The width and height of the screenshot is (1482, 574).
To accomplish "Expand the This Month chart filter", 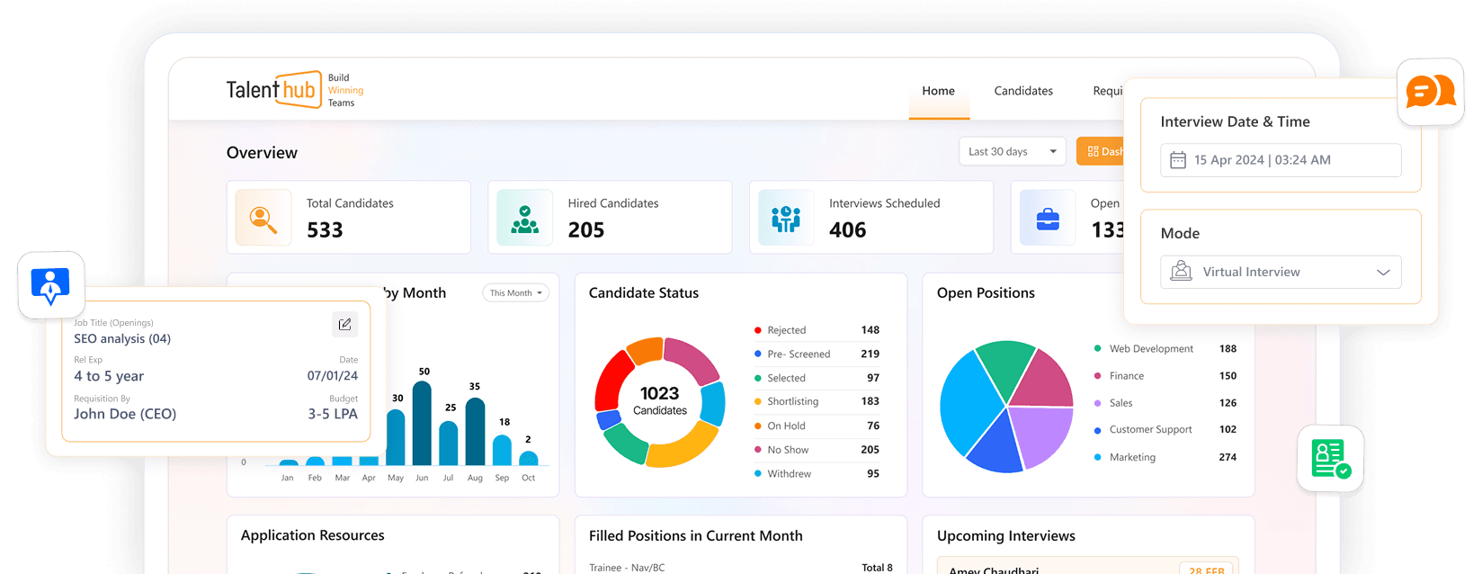I will click(x=515, y=293).
